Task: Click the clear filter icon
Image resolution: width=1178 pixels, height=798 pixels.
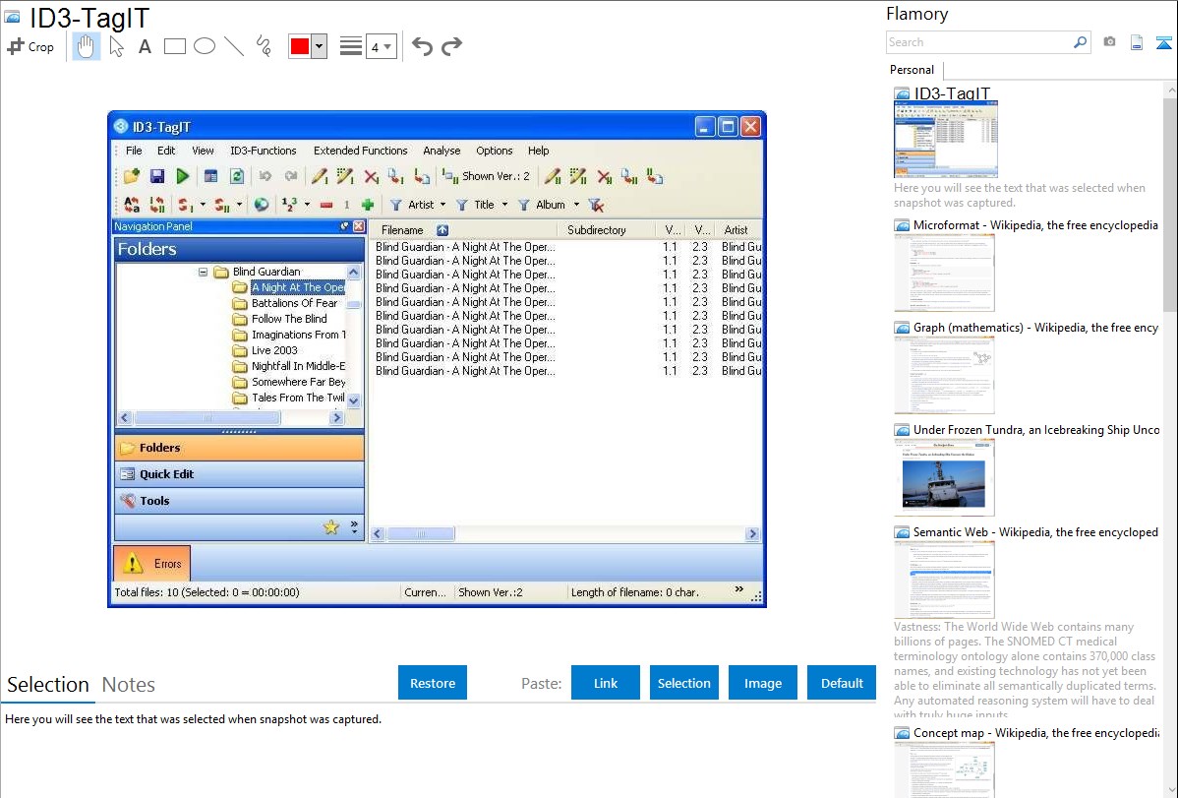Action: click(x=596, y=205)
